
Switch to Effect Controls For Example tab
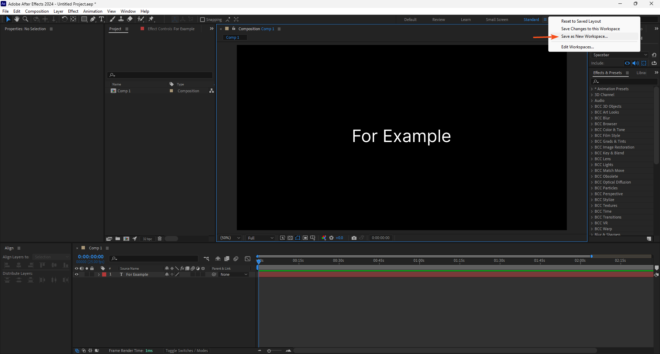[171, 29]
